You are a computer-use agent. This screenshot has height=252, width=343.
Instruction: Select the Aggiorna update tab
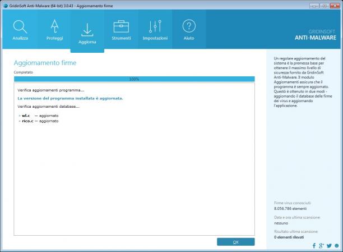(x=87, y=32)
